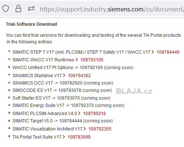Image resolution: width=184 pixels, height=147 pixels.
Task: Click the Trial-Software Download heading
Action: point(31,24)
